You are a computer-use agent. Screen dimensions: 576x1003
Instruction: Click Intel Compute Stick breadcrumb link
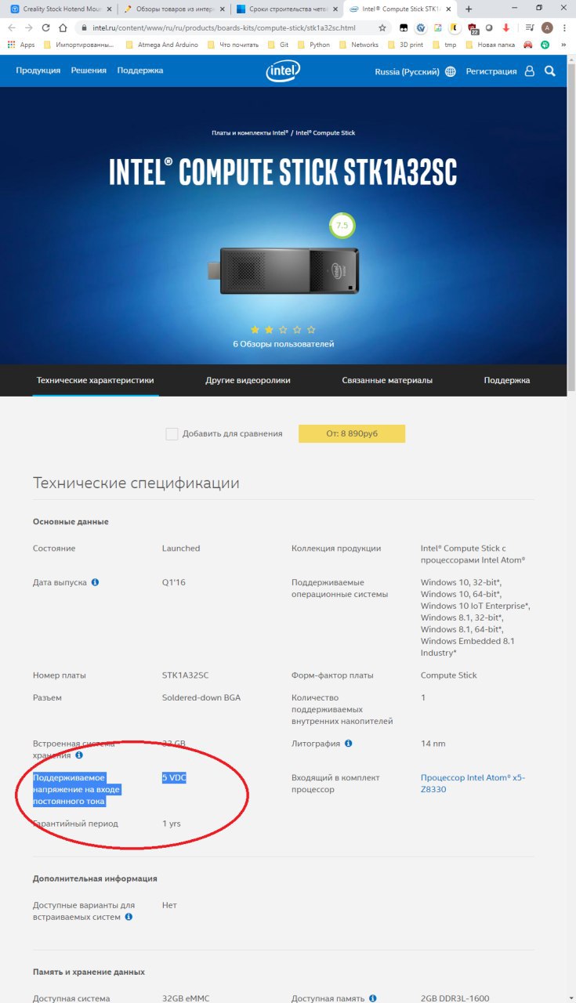point(325,133)
